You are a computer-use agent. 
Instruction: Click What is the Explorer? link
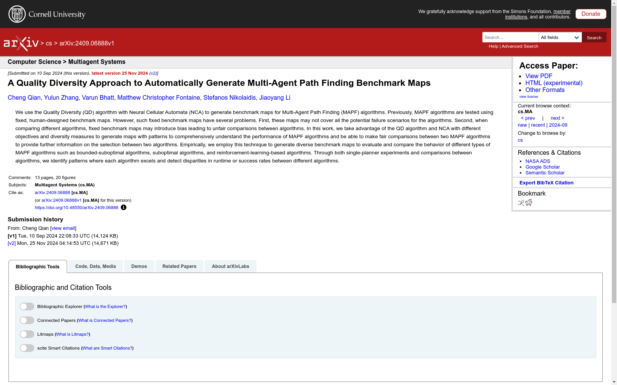(105, 306)
